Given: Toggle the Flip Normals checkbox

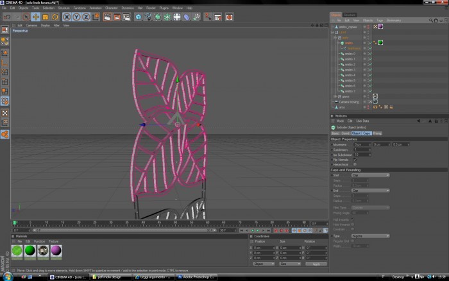Looking at the screenshot, I should click(x=355, y=160).
